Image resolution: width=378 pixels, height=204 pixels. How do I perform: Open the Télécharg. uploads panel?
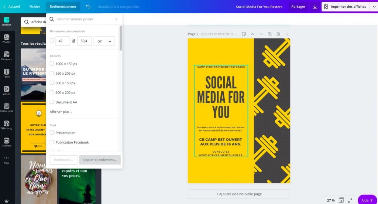7,125
